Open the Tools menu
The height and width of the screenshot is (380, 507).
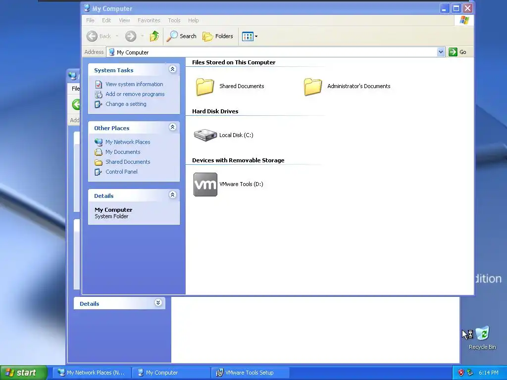click(x=174, y=20)
